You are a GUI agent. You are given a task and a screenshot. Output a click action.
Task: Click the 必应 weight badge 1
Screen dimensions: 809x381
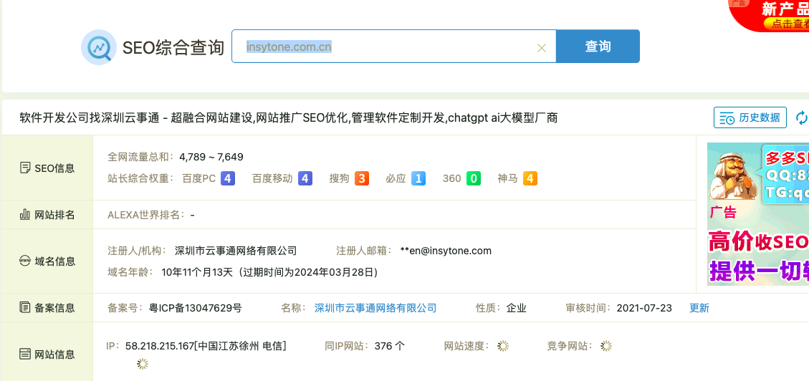tap(418, 178)
